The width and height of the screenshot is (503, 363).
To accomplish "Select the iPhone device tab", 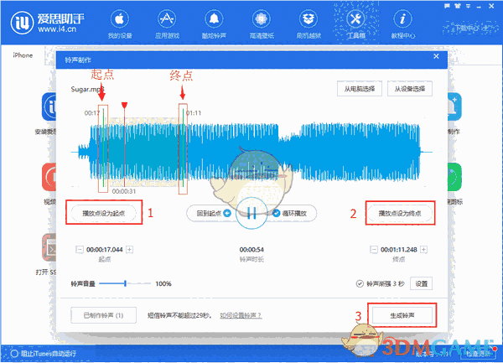I will tap(23, 55).
